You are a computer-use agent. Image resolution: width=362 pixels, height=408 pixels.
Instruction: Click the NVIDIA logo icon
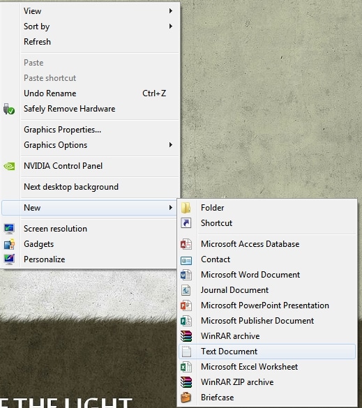9,166
